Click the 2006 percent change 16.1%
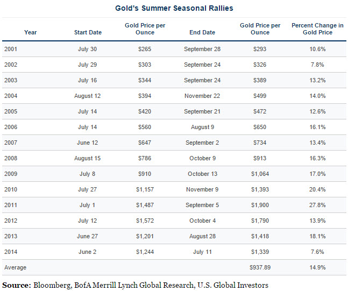 pos(317,127)
